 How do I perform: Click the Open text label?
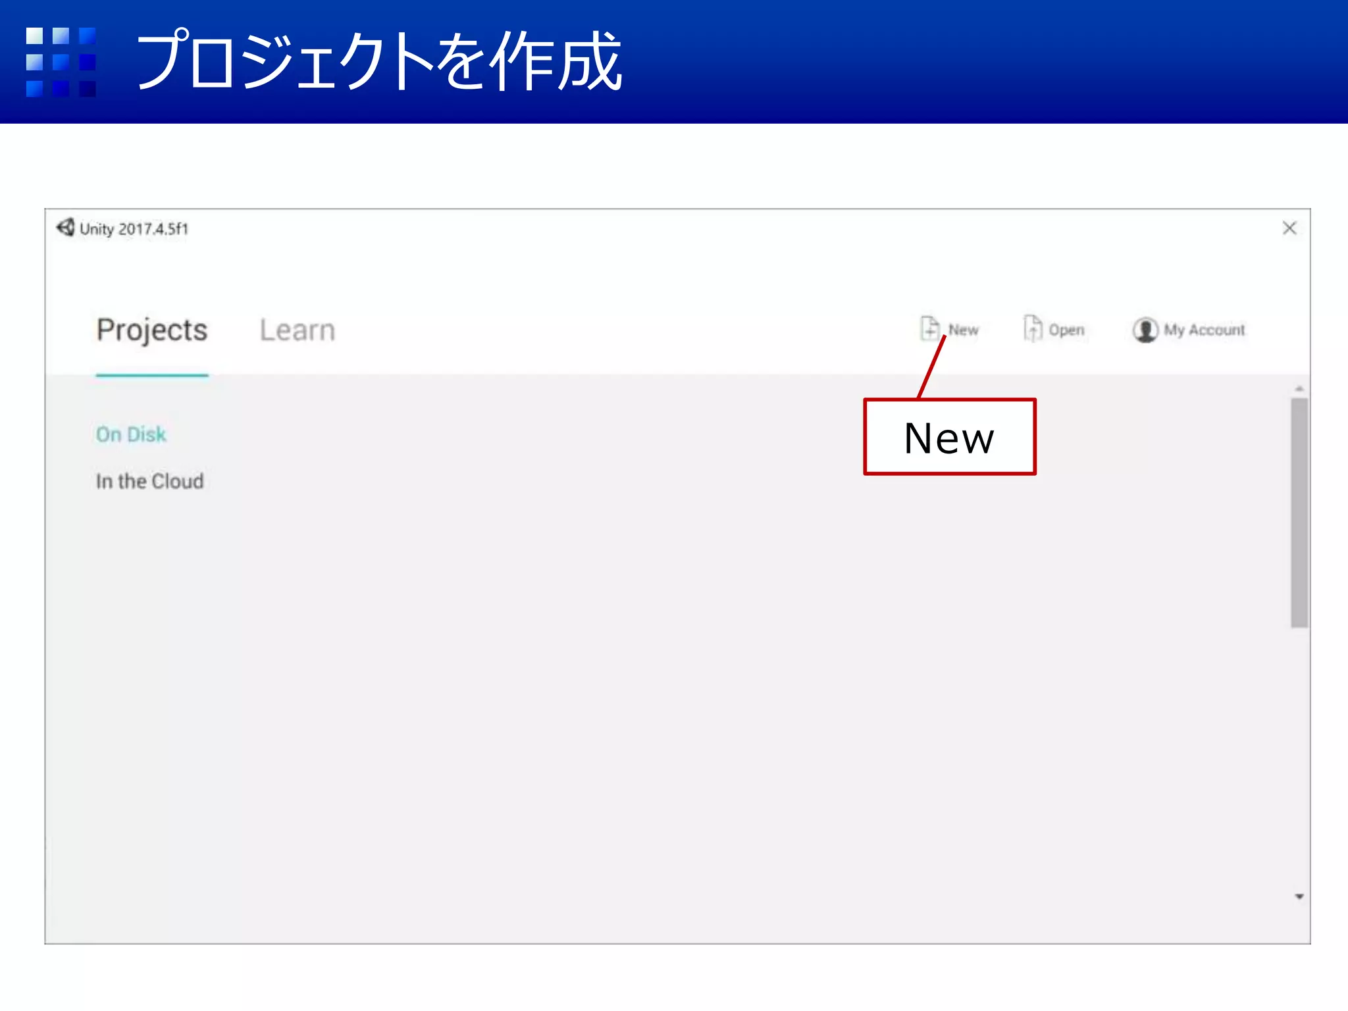[1067, 330]
